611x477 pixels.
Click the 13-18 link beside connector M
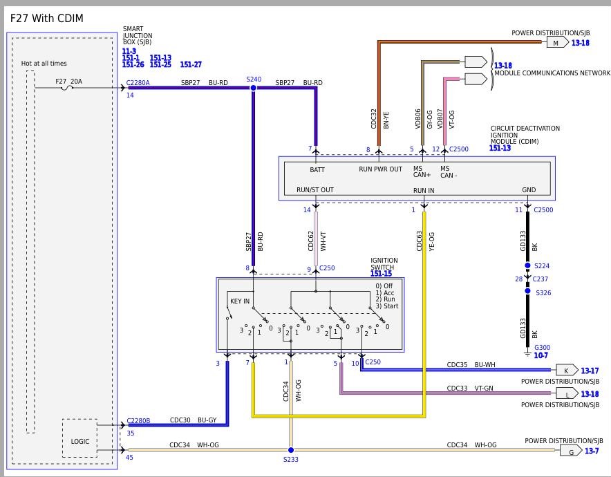pos(580,43)
